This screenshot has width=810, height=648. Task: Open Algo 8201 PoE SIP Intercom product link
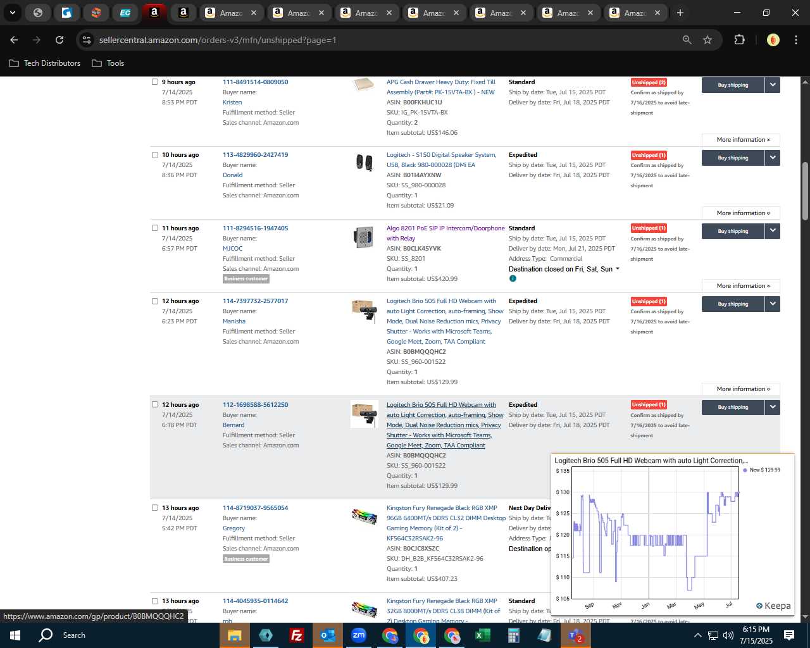pos(445,233)
